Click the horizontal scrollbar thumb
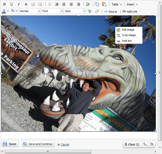The image size is (162, 154). (48, 152)
